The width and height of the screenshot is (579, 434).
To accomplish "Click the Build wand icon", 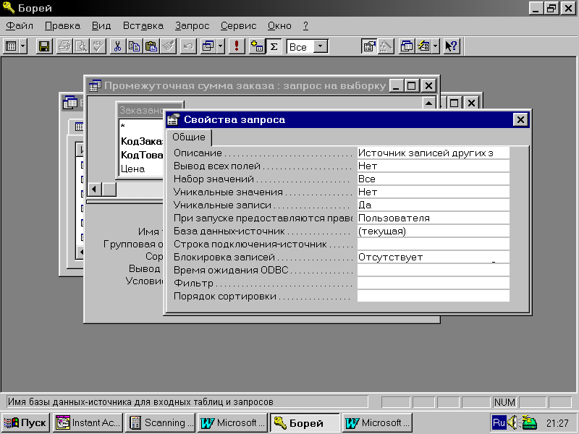I will [386, 46].
